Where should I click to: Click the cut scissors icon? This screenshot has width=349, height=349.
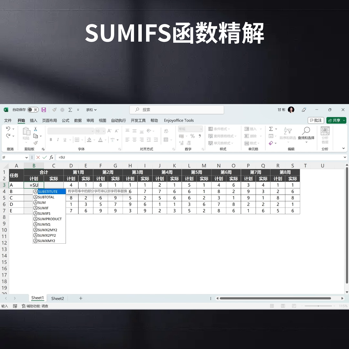click(x=36, y=129)
